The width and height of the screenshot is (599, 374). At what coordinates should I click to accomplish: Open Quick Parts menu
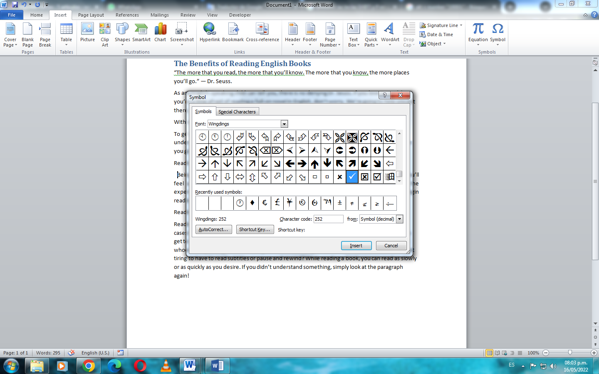click(x=371, y=35)
